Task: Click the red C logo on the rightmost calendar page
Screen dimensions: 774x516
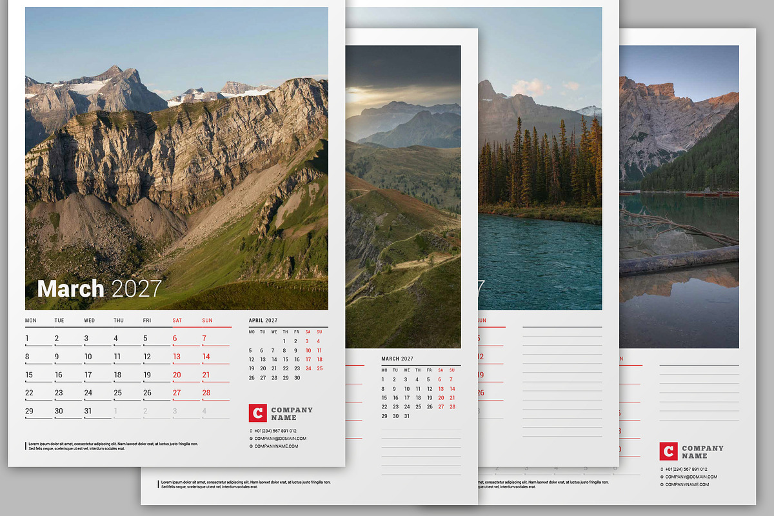Action: 668,451
